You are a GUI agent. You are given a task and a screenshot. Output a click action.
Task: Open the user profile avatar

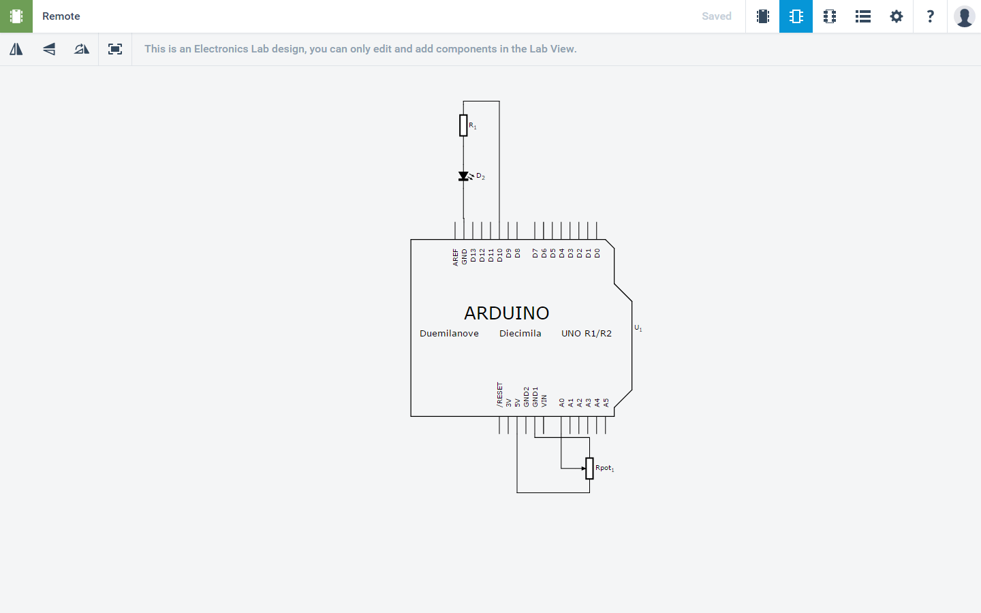pos(964,16)
